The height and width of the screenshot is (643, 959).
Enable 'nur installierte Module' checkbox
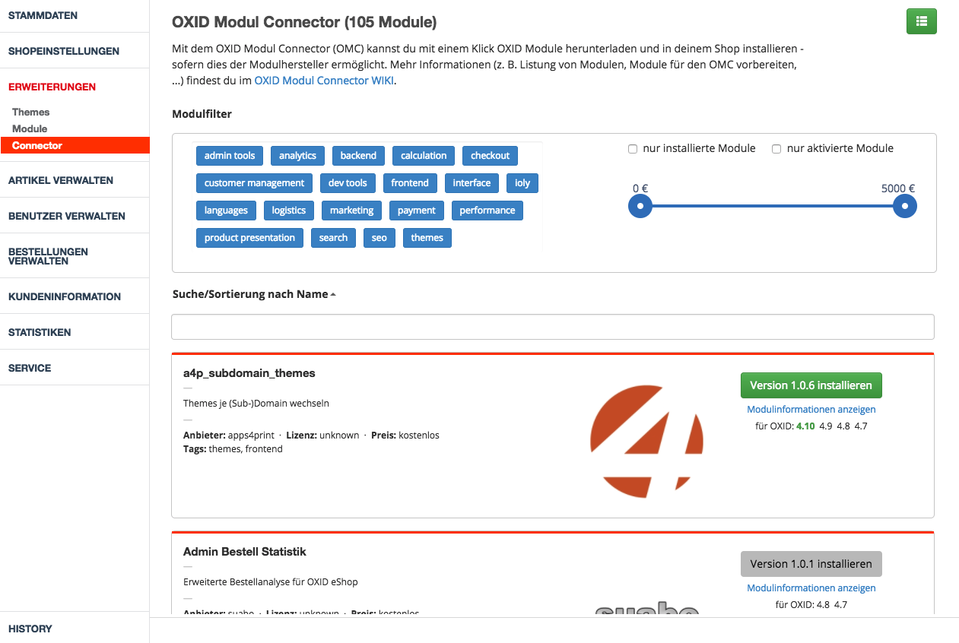click(633, 149)
